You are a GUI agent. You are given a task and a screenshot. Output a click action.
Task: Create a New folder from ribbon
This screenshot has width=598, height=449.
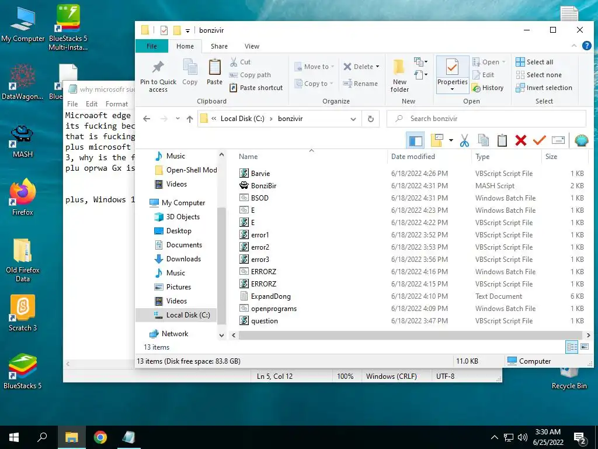tap(399, 75)
